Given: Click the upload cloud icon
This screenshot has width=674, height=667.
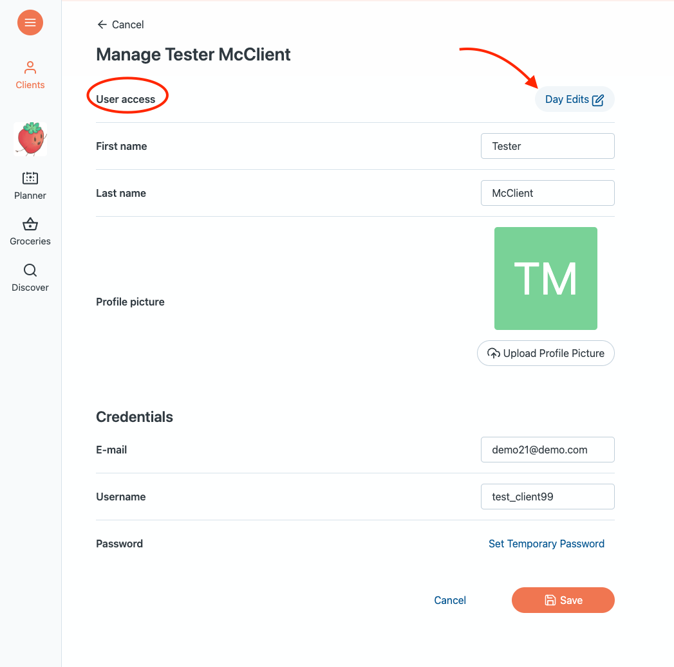Looking at the screenshot, I should tap(494, 353).
